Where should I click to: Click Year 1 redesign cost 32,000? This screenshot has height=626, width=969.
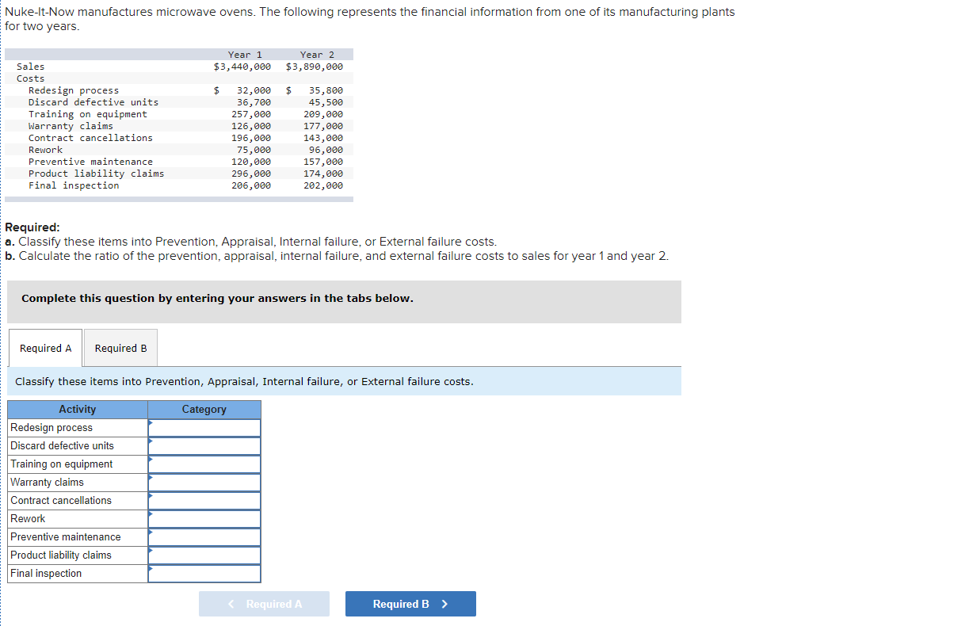[x=254, y=90]
